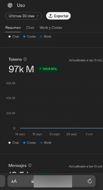The width and height of the screenshot is (103, 190).
Task: Click the Tokens info icon
Action: coord(25,59)
